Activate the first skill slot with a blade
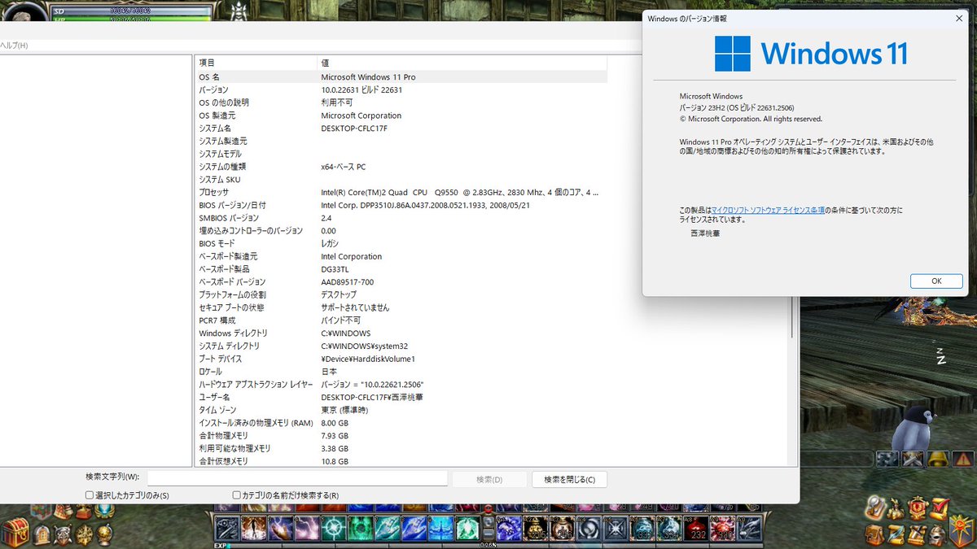 click(226, 527)
